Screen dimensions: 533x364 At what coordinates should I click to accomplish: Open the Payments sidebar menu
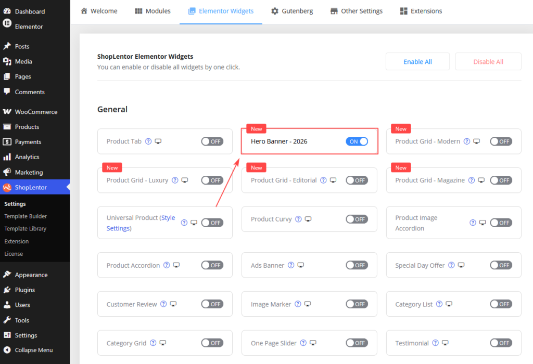[35, 141]
